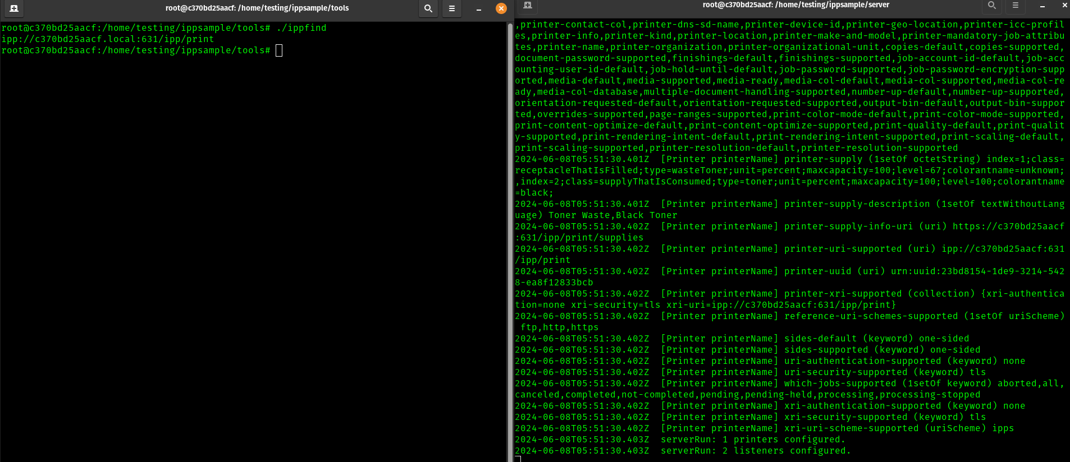
Task: Click the server terminal title bar text
Action: [x=795, y=5]
